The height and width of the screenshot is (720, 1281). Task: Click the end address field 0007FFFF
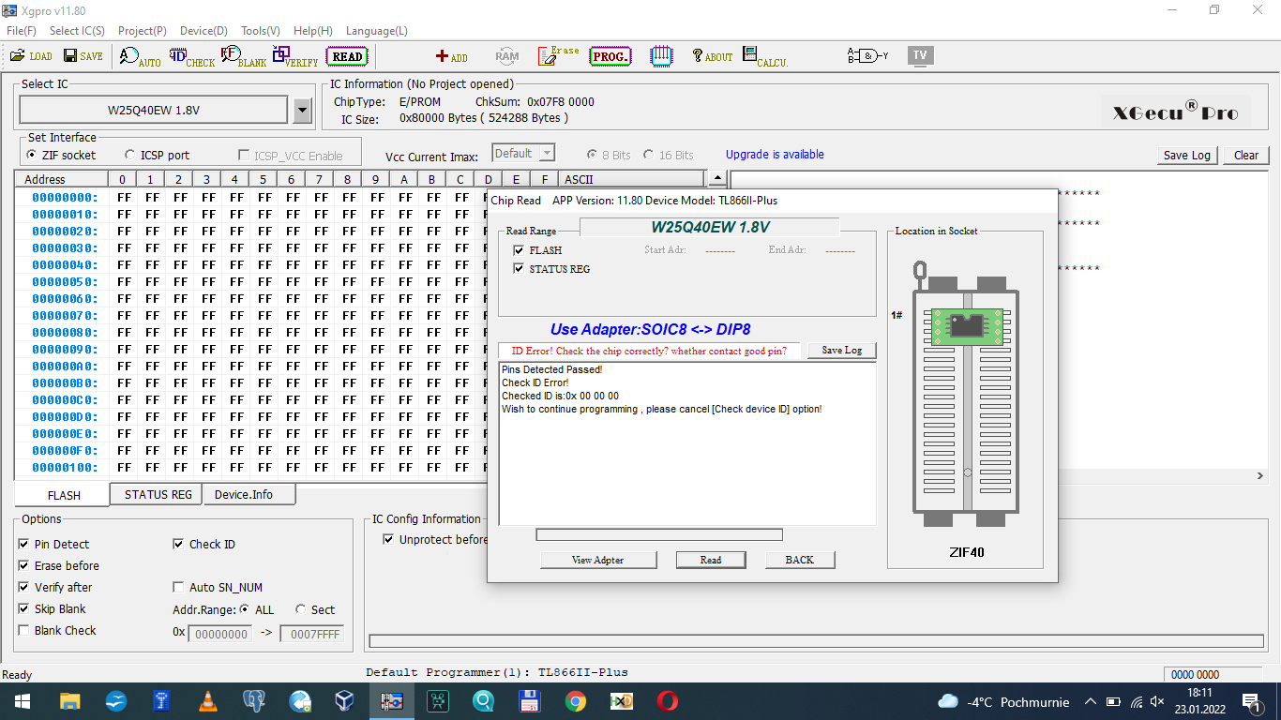click(312, 634)
